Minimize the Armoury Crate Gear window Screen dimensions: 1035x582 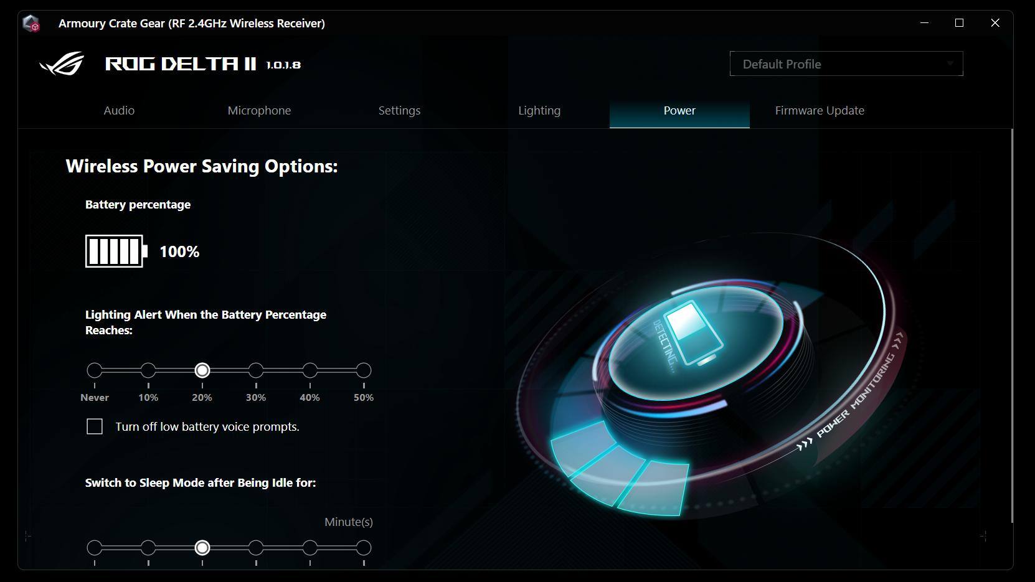pyautogui.click(x=924, y=23)
